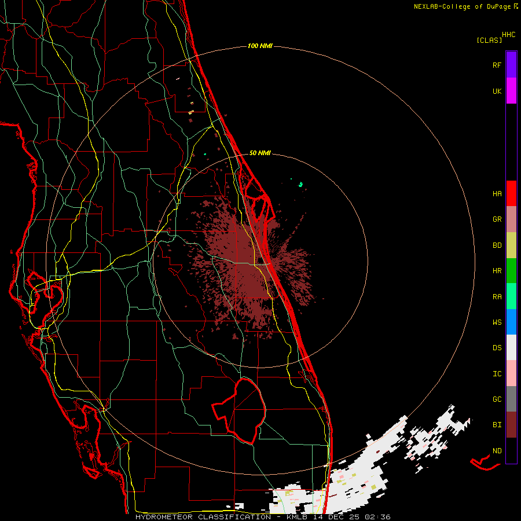Click the GR legend color block

511,219
